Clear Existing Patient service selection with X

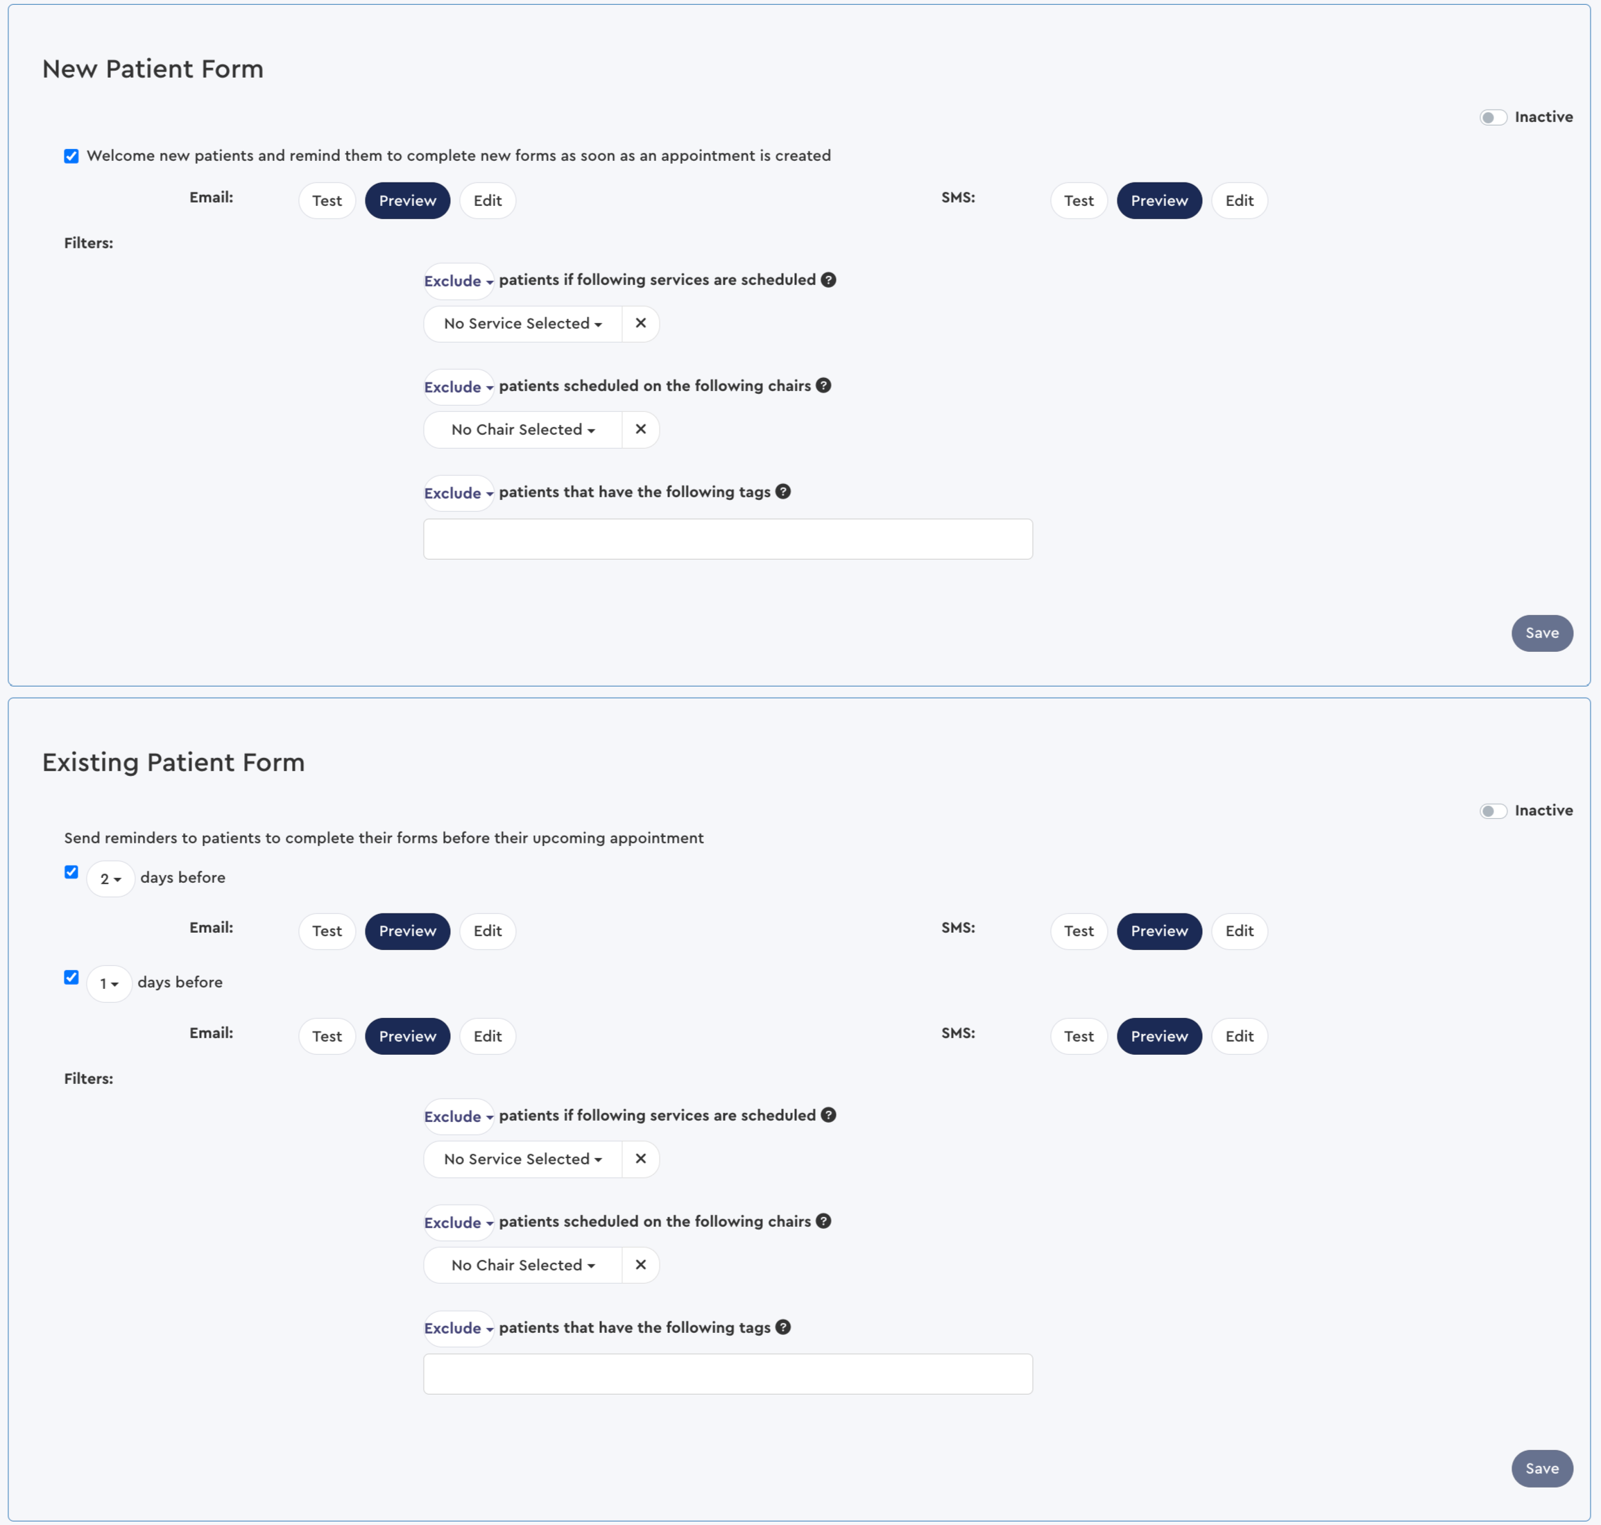coord(640,1158)
